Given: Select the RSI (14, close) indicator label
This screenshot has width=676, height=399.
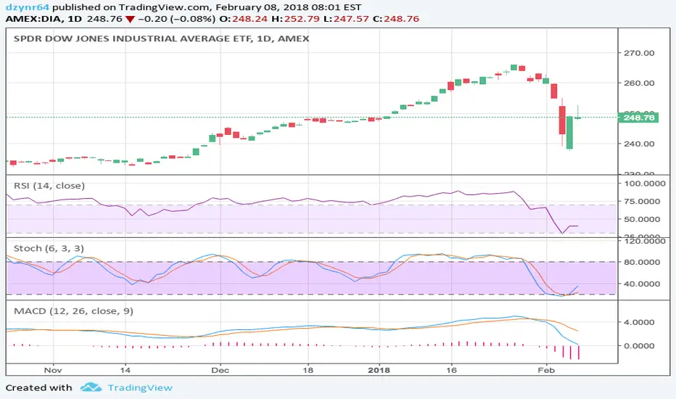Looking at the screenshot, I should click(49, 186).
